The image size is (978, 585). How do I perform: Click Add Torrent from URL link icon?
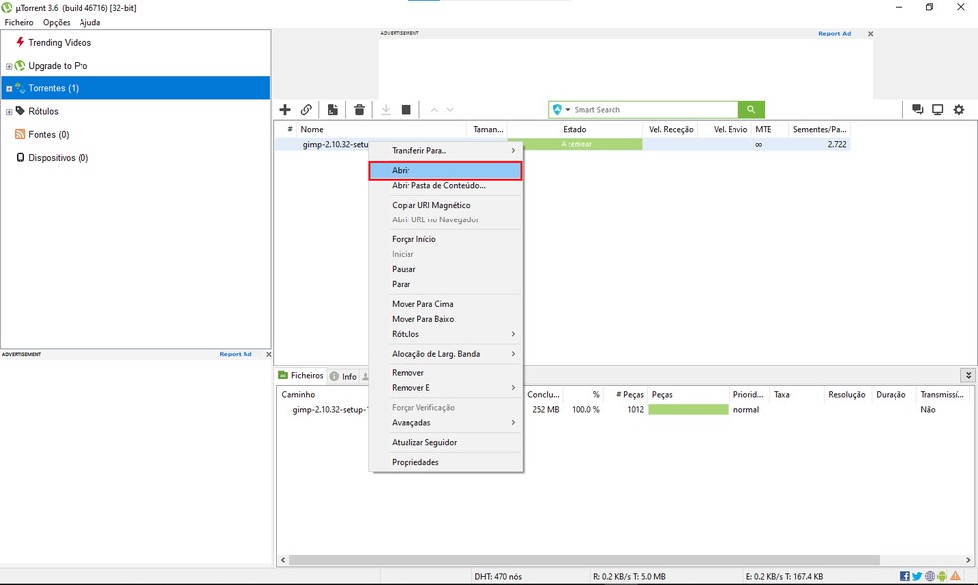(x=306, y=109)
